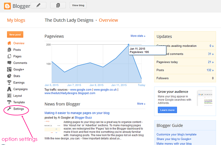221x145 pixels.
Task: Select the Pages icon in sidebar
Action: tap(9, 56)
